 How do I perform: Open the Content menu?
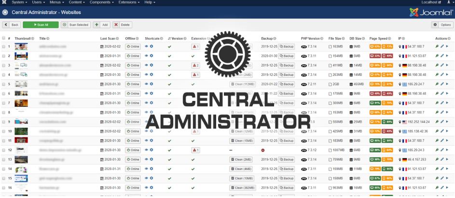tap(77, 2)
